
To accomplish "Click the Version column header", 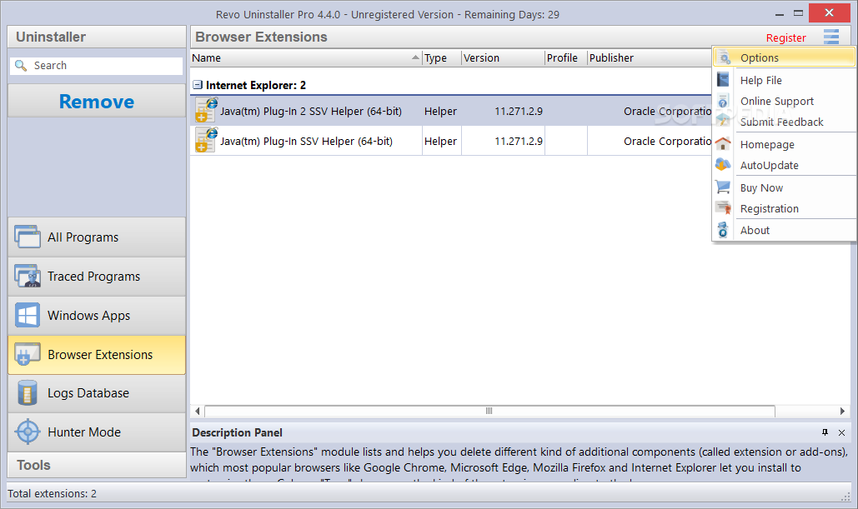I will 503,58.
